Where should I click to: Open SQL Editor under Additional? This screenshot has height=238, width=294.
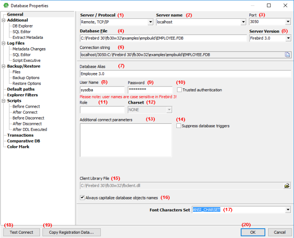[22, 32]
